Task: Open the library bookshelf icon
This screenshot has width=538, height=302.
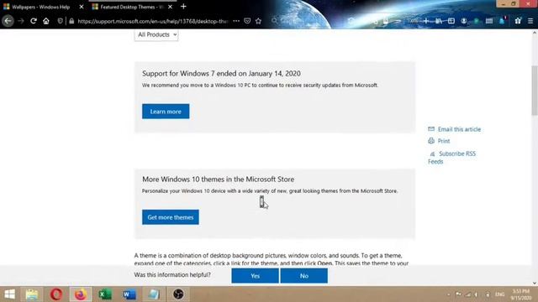Action: coord(439,21)
